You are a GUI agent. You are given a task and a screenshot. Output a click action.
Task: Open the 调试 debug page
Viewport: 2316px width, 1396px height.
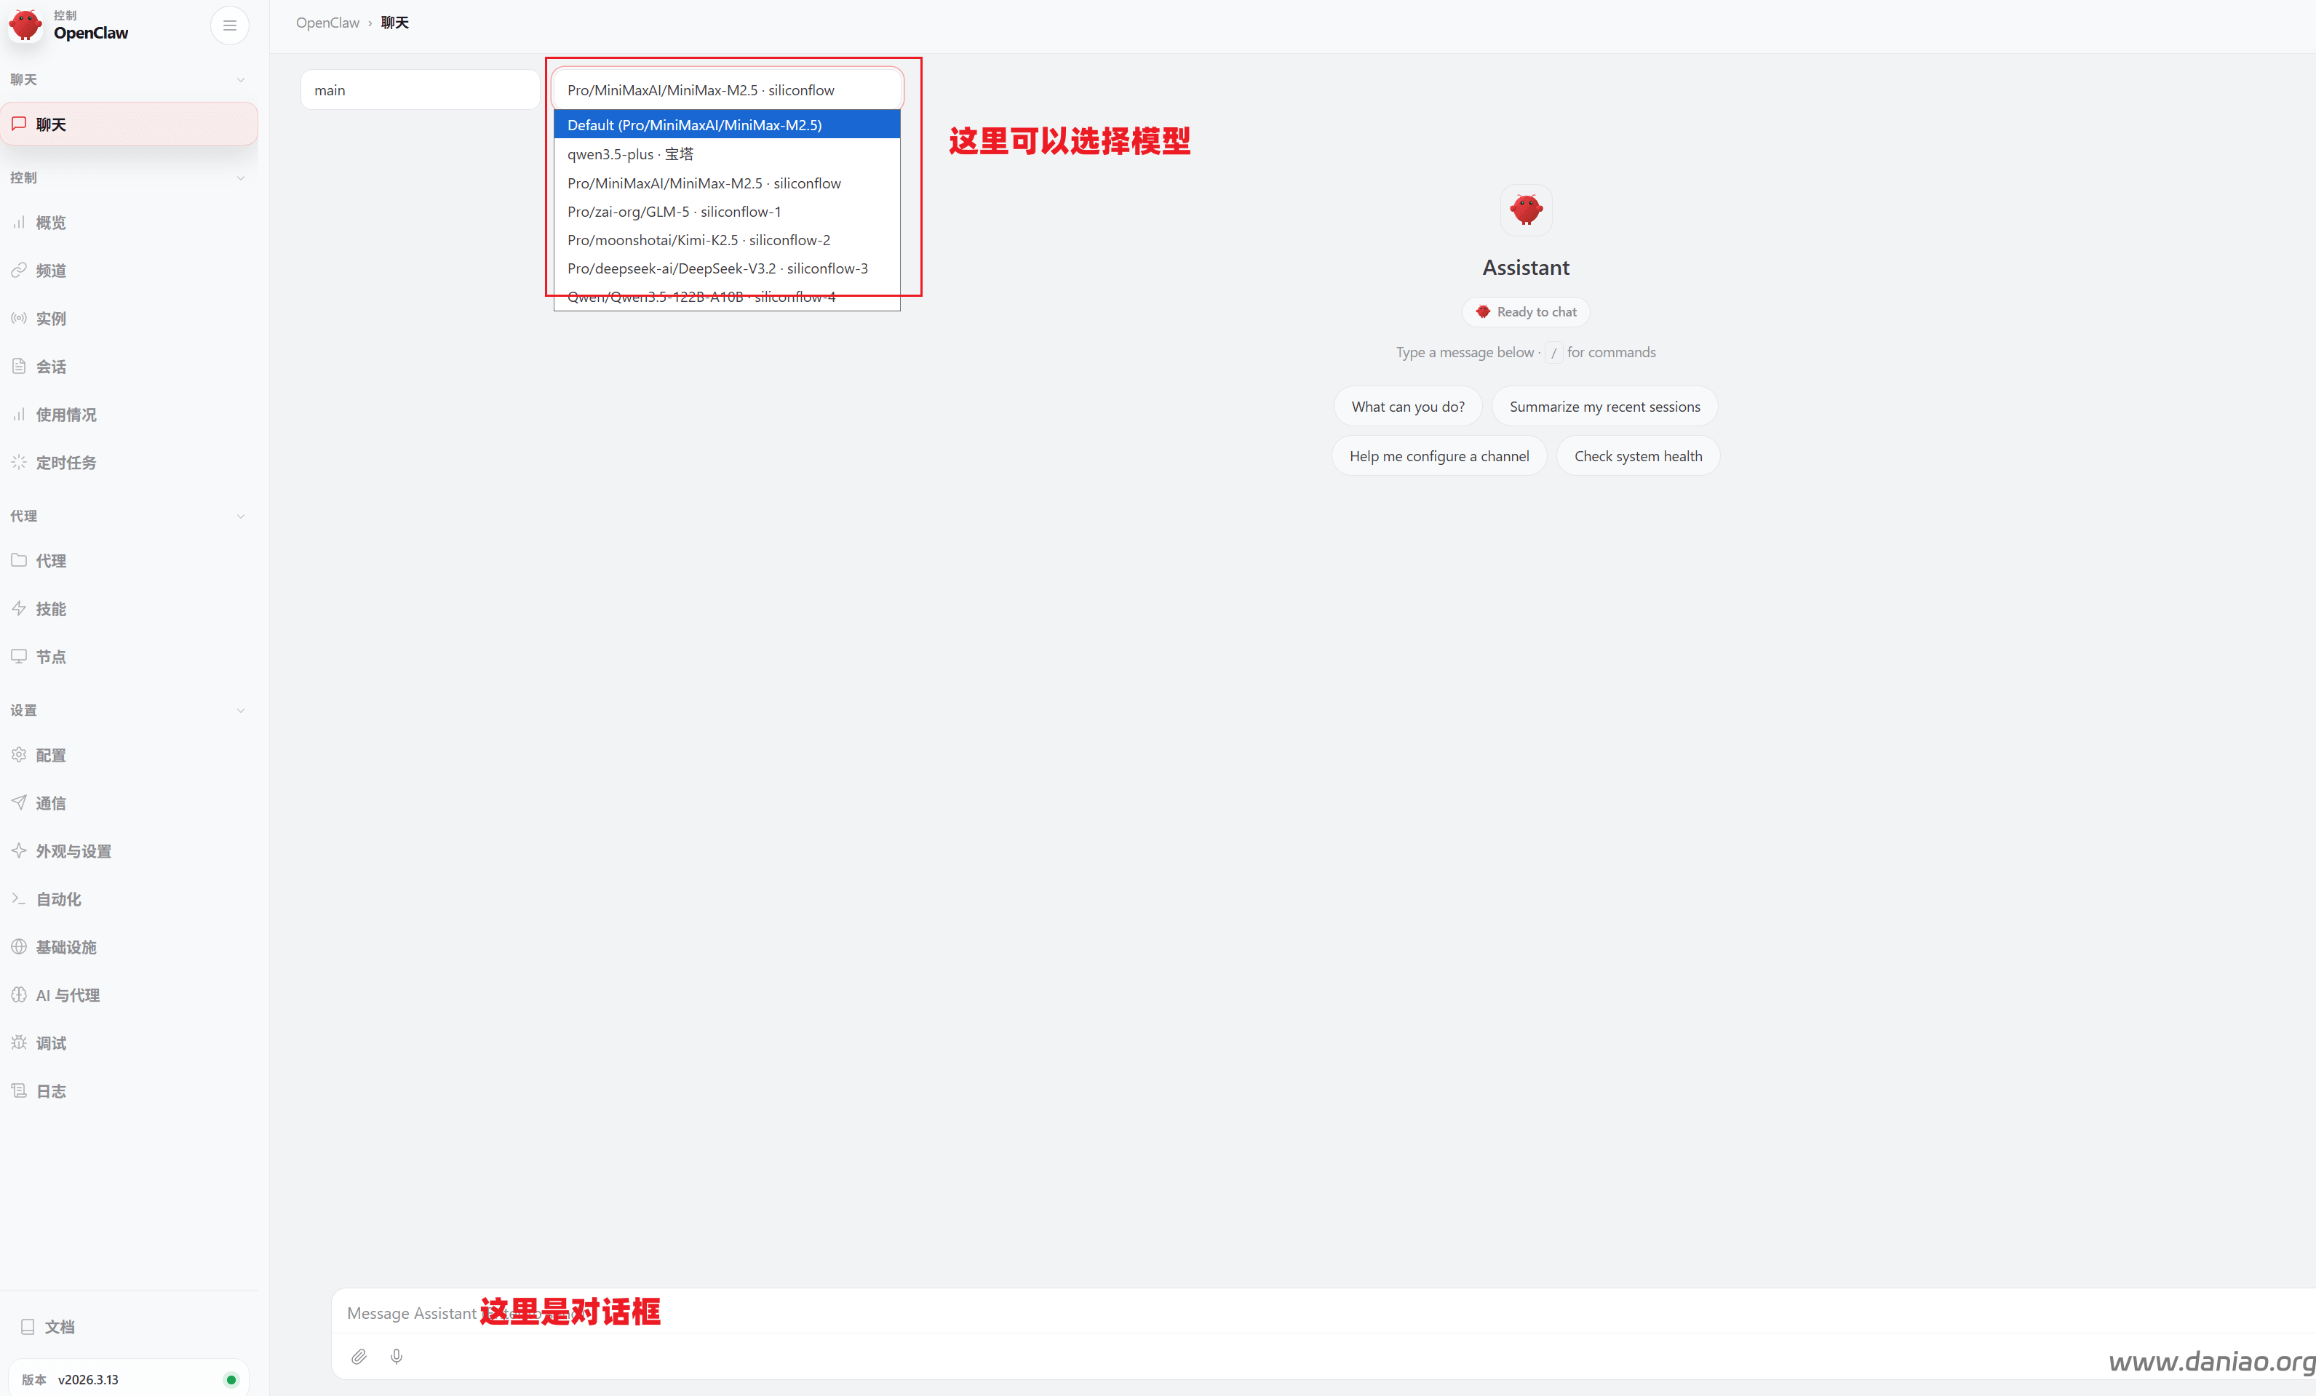(51, 1042)
